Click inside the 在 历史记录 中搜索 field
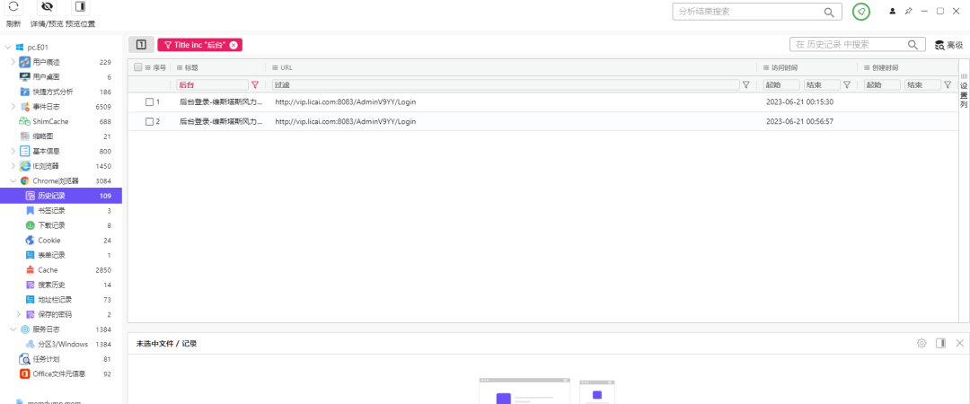The height and width of the screenshot is (404, 970). tap(850, 45)
